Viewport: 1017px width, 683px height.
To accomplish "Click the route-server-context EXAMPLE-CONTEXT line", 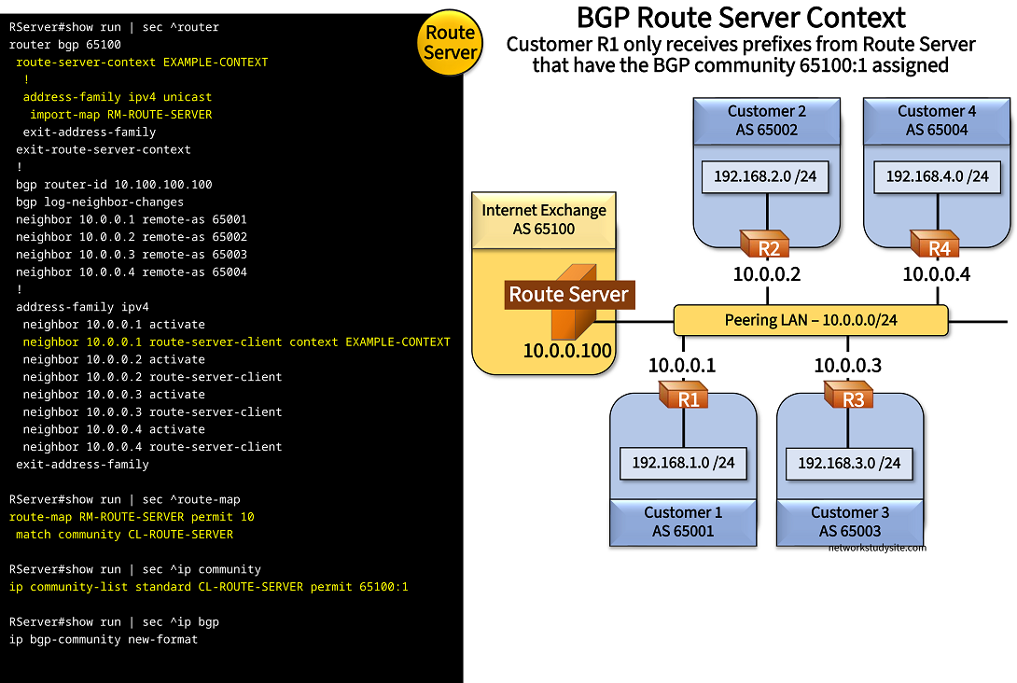I will (142, 63).
